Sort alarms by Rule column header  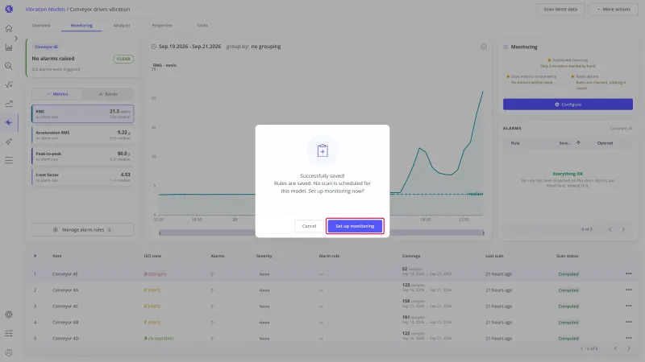(x=515, y=143)
